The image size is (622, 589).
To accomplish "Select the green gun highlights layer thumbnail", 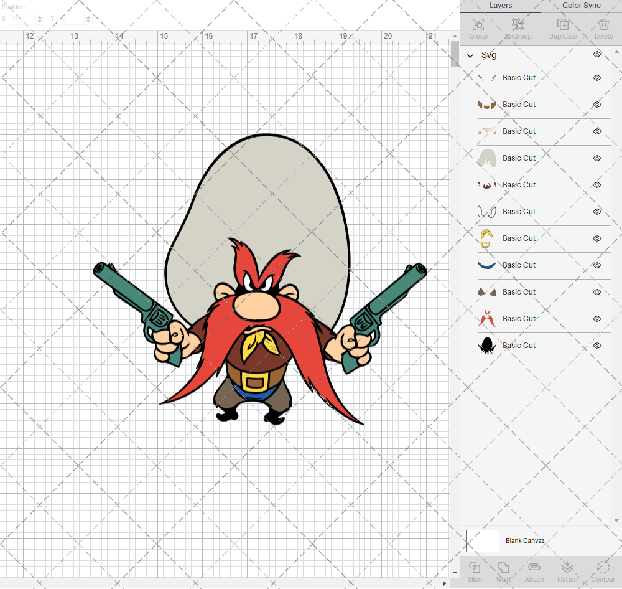I will [x=487, y=78].
